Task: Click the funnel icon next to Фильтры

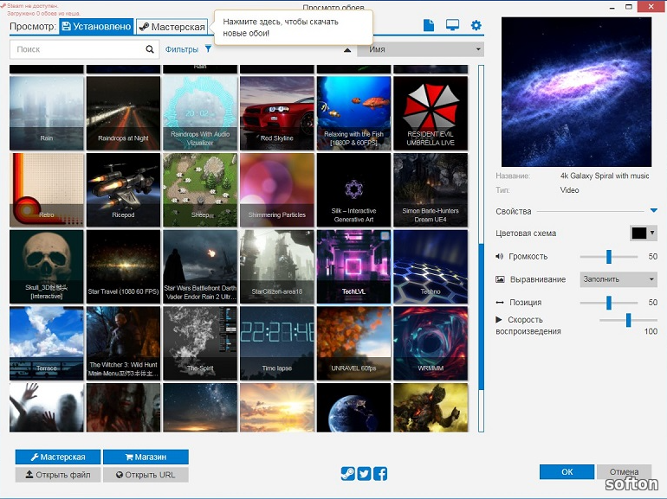Action: (208, 49)
